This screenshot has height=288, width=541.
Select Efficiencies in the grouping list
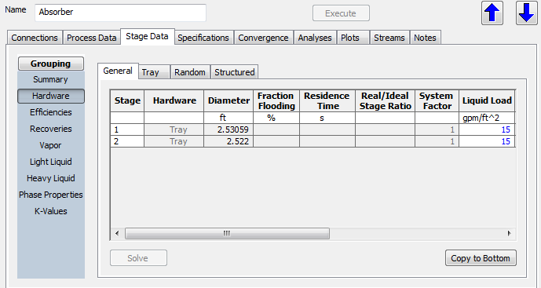click(51, 112)
